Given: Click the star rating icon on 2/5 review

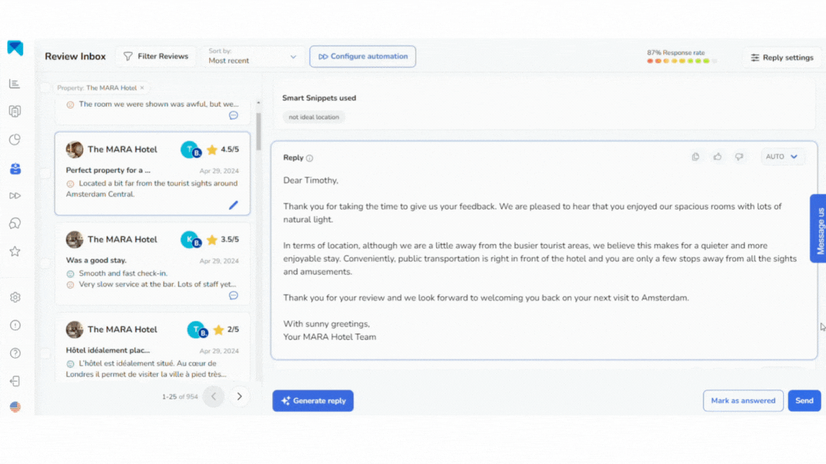Looking at the screenshot, I should (219, 330).
